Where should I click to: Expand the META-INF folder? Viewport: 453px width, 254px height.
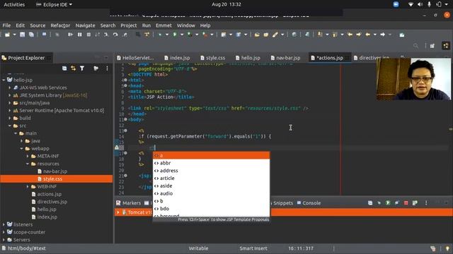pos(28,156)
